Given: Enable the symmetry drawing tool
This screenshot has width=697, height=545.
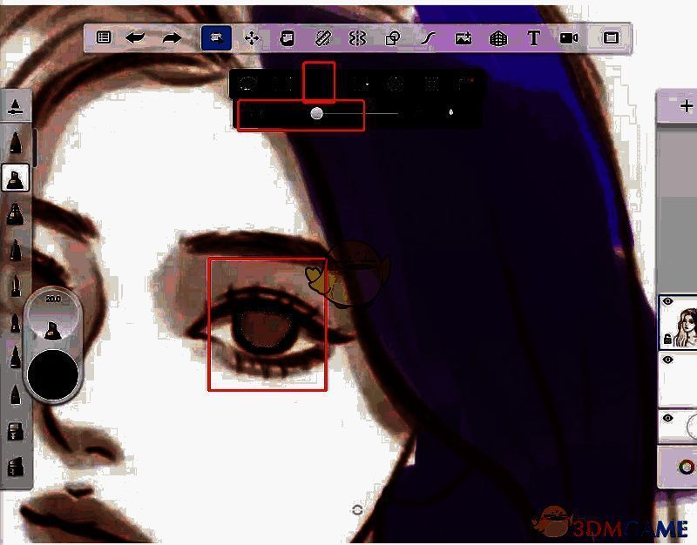Looking at the screenshot, I should [356, 38].
